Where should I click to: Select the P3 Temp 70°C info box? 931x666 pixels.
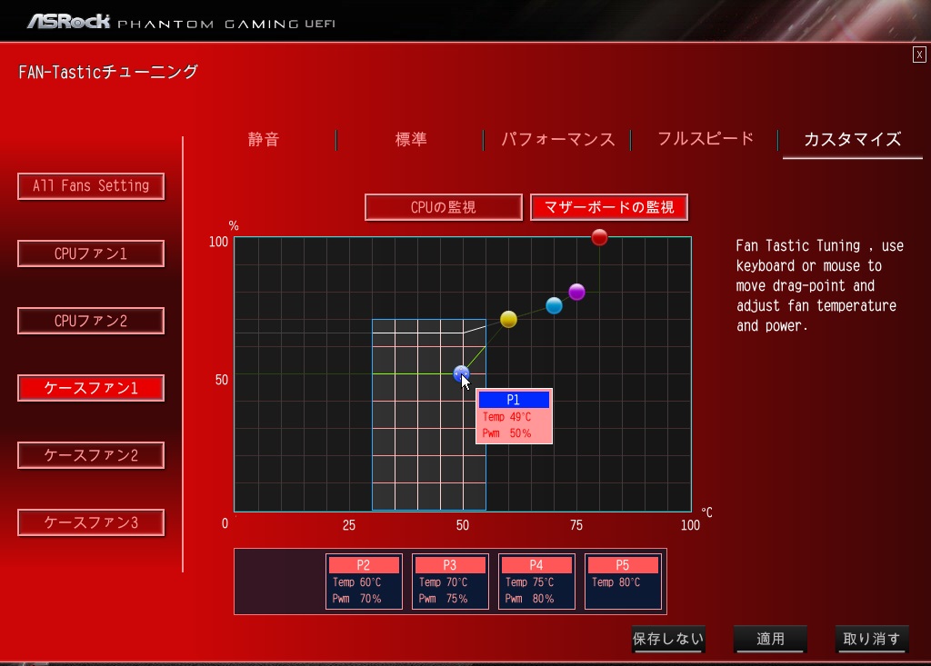point(450,582)
